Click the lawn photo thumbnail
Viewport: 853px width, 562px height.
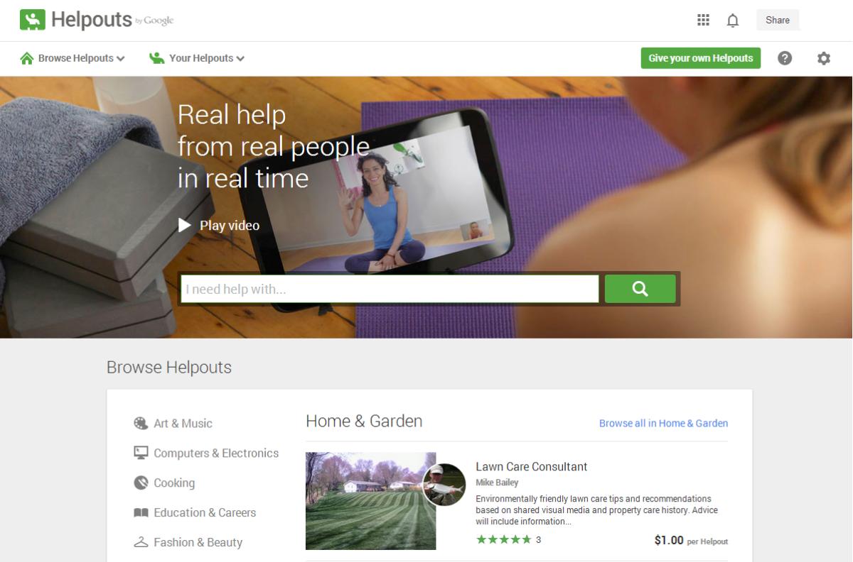[370, 500]
